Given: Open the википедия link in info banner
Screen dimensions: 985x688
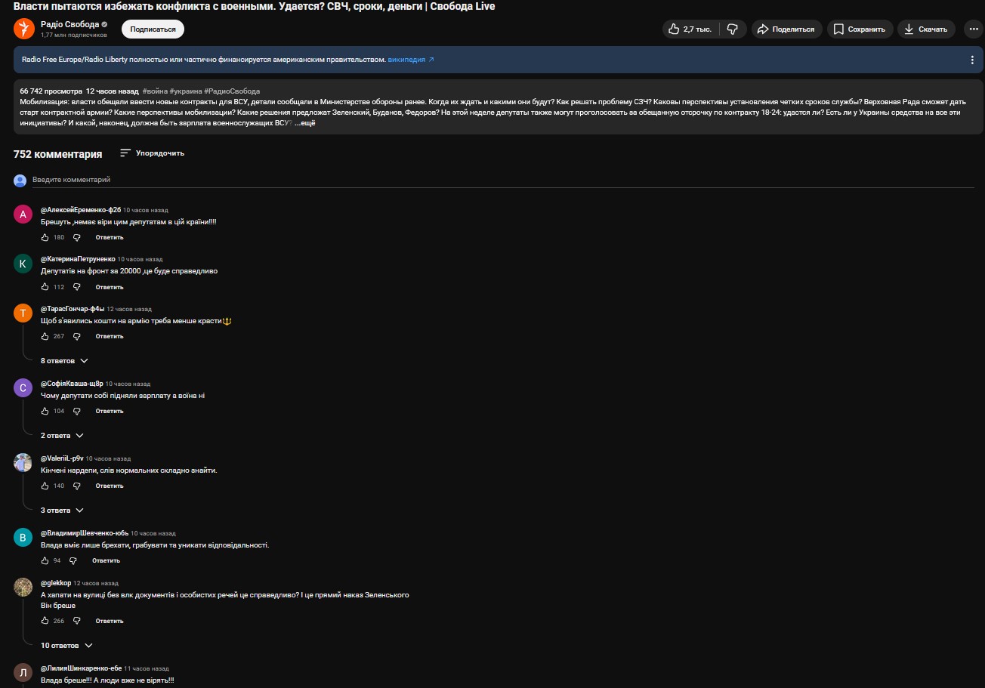Looking at the screenshot, I should click(x=411, y=60).
